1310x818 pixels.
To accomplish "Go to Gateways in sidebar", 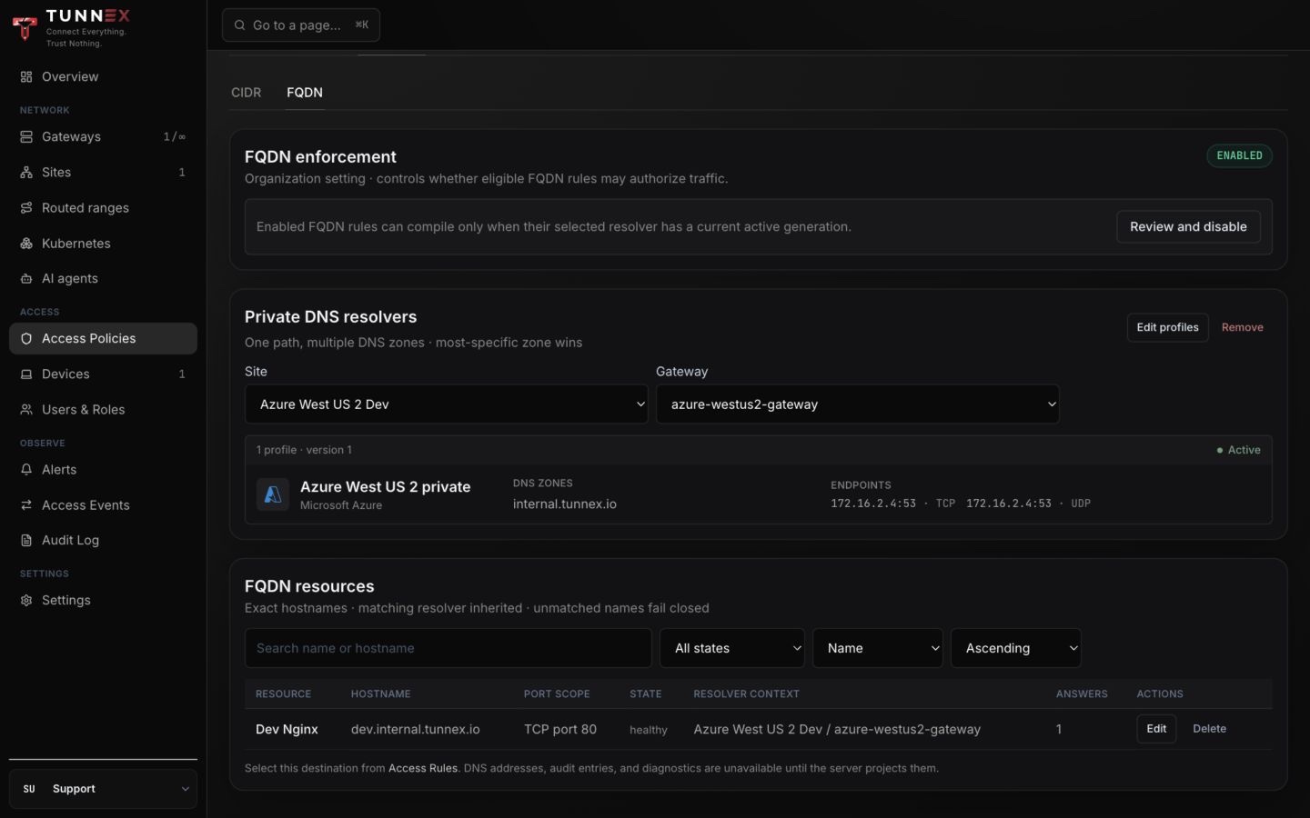I will [x=103, y=137].
